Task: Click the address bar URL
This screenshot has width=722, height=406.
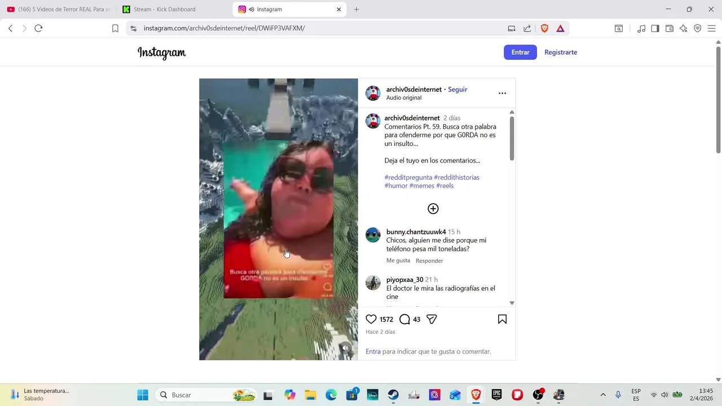Action: (x=224, y=28)
